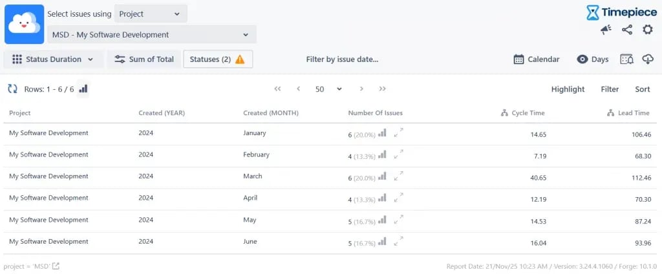Click the Statuses (2) button
This screenshot has height=274, width=662.
coord(217,59)
